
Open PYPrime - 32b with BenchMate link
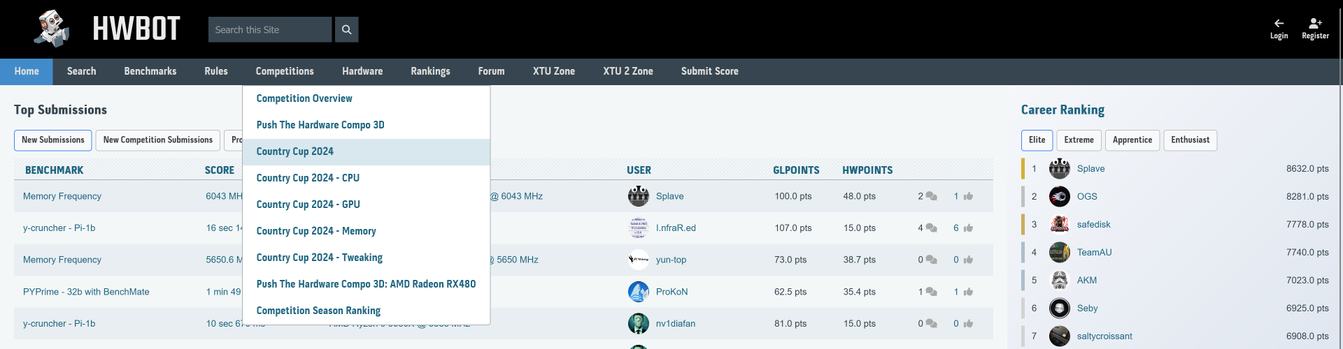pyautogui.click(x=86, y=292)
